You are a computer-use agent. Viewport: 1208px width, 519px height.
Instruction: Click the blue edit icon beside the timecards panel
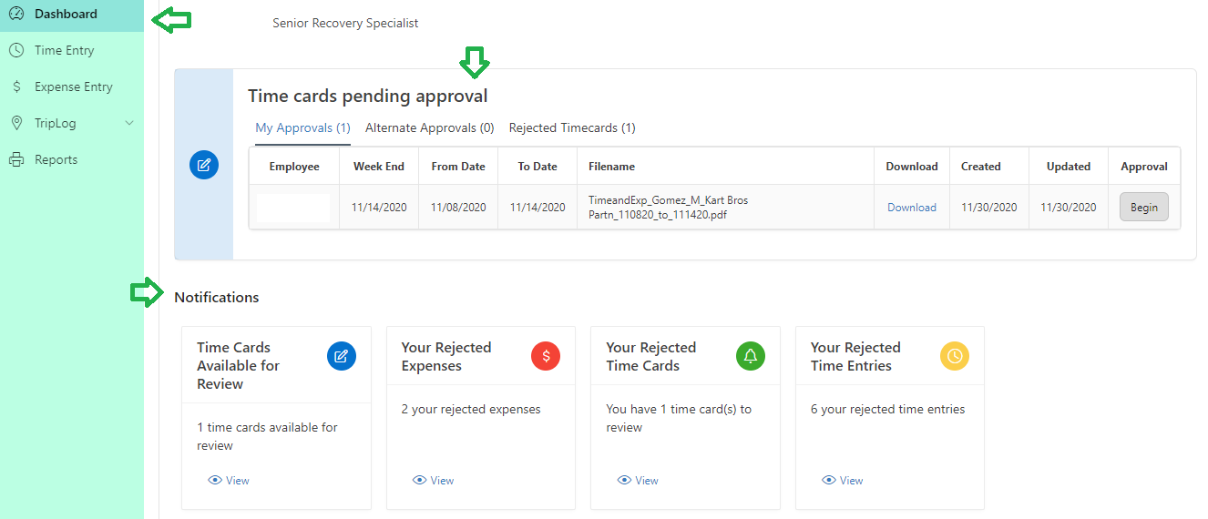pos(204,165)
